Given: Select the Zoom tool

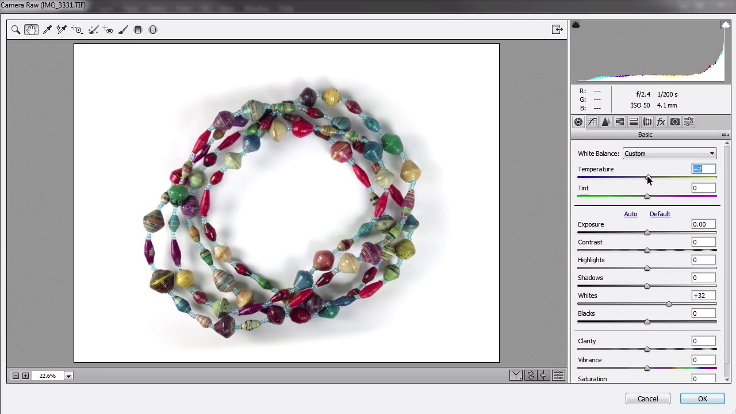Looking at the screenshot, I should click(x=16, y=30).
